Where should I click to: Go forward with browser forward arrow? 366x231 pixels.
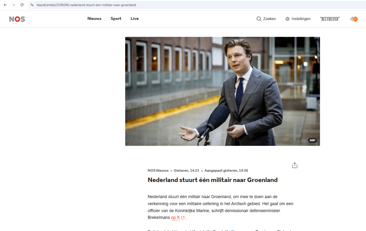point(14,5)
